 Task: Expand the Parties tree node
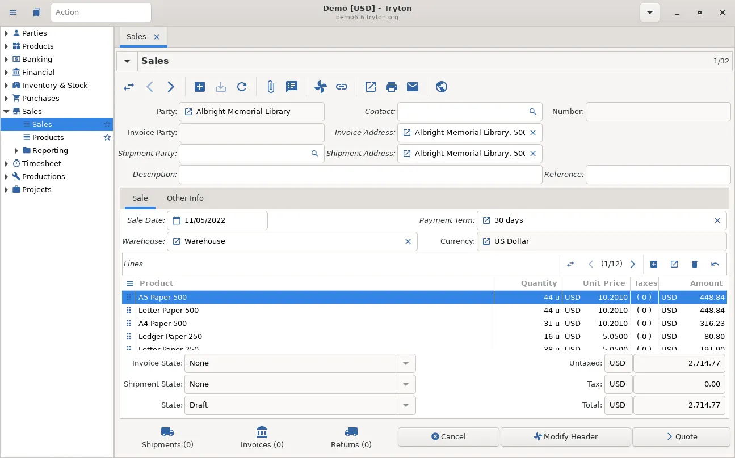(6, 33)
